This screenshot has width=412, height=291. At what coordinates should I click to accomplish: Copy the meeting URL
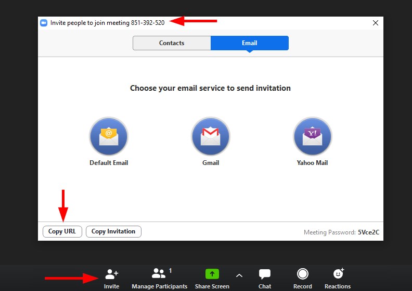(x=62, y=231)
